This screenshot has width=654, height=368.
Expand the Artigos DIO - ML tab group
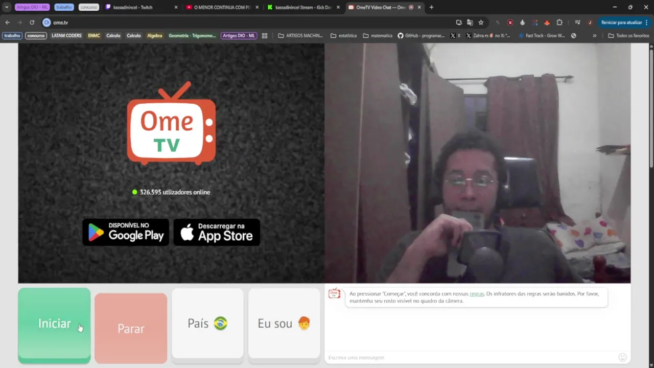tap(32, 7)
